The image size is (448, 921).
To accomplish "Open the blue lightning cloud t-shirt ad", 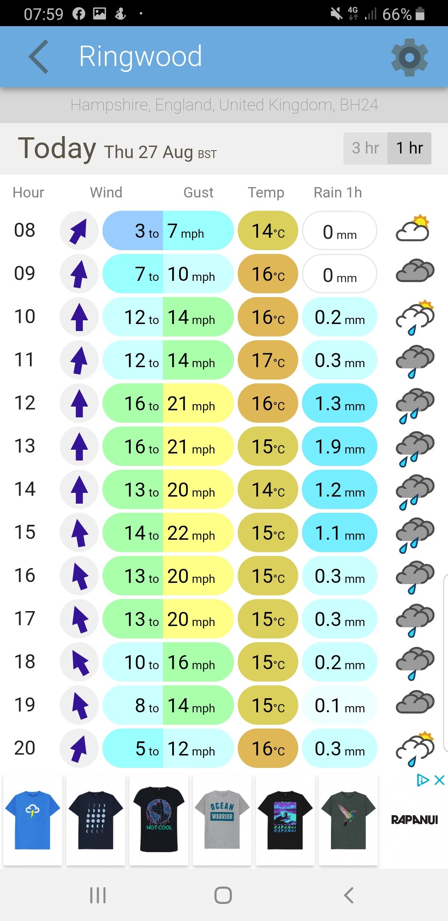I will 33,820.
